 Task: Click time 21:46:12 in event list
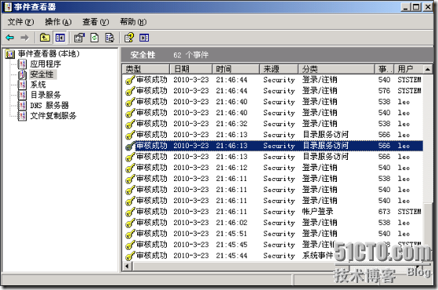pos(232,168)
